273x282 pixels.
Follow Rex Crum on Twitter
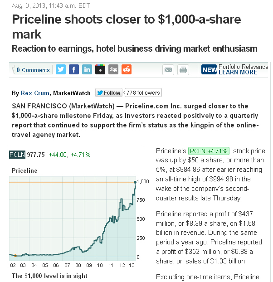(108, 93)
